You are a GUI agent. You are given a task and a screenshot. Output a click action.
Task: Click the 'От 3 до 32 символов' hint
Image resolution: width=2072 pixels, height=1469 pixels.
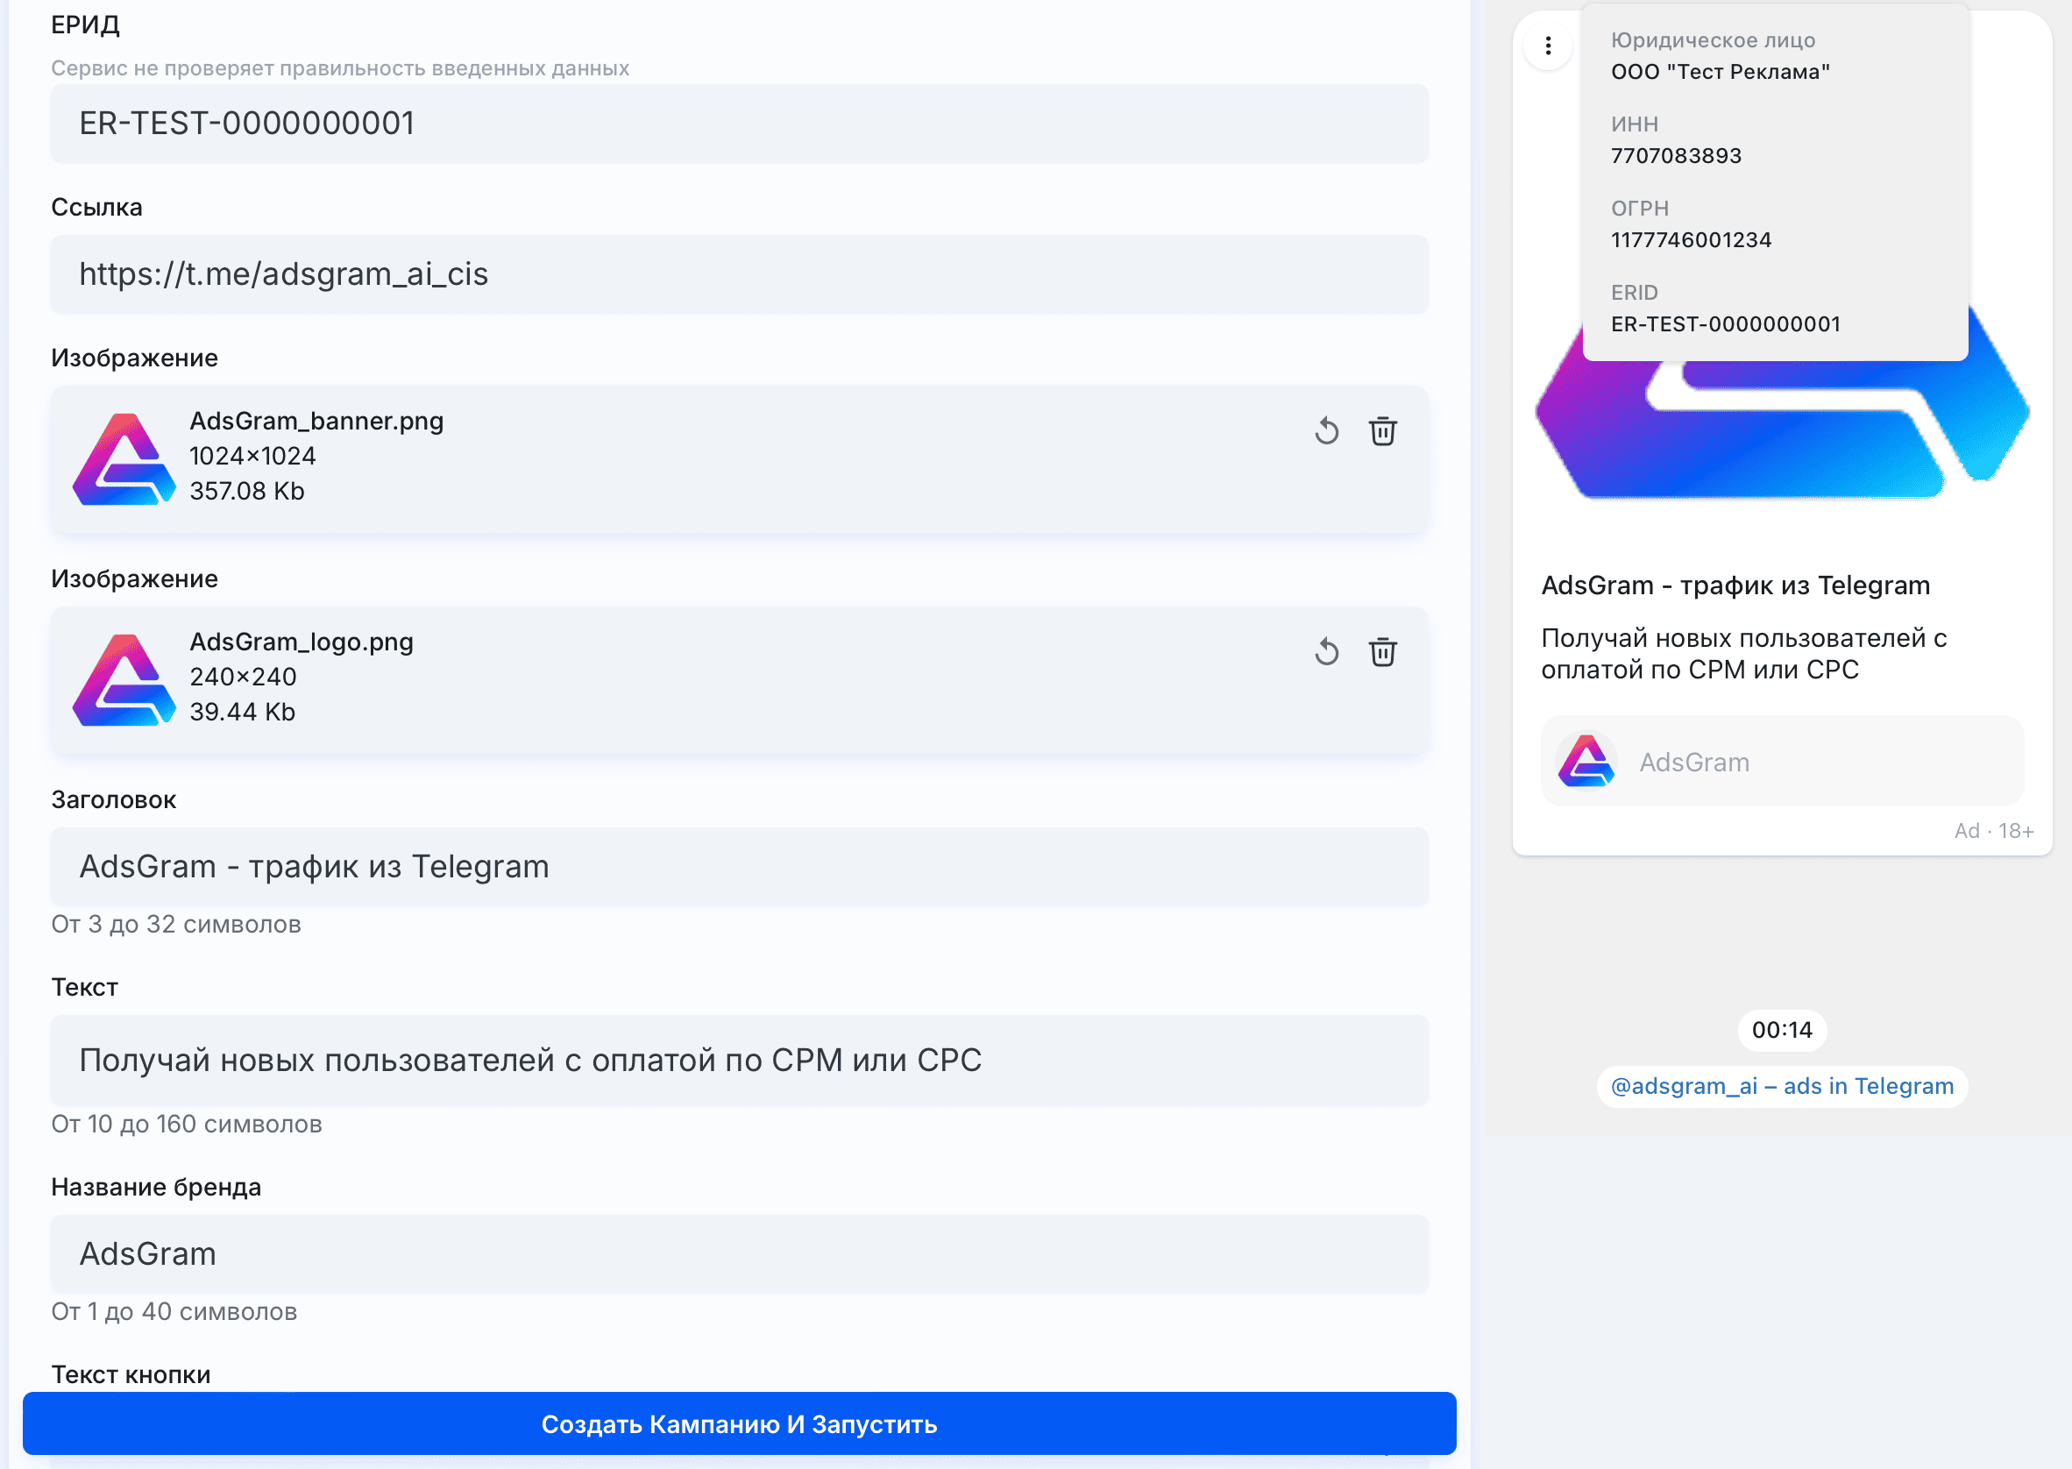(x=175, y=925)
